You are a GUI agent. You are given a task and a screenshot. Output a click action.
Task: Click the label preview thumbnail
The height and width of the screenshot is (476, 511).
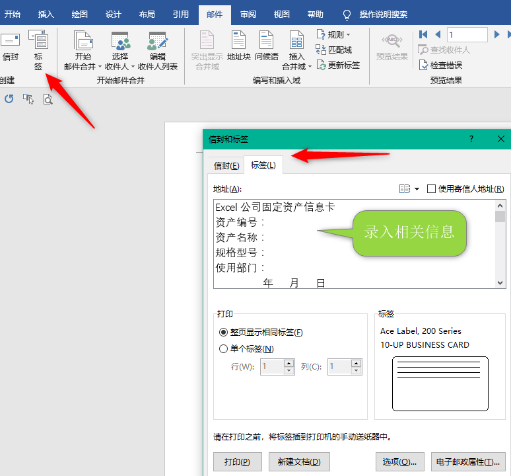pyautogui.click(x=440, y=383)
